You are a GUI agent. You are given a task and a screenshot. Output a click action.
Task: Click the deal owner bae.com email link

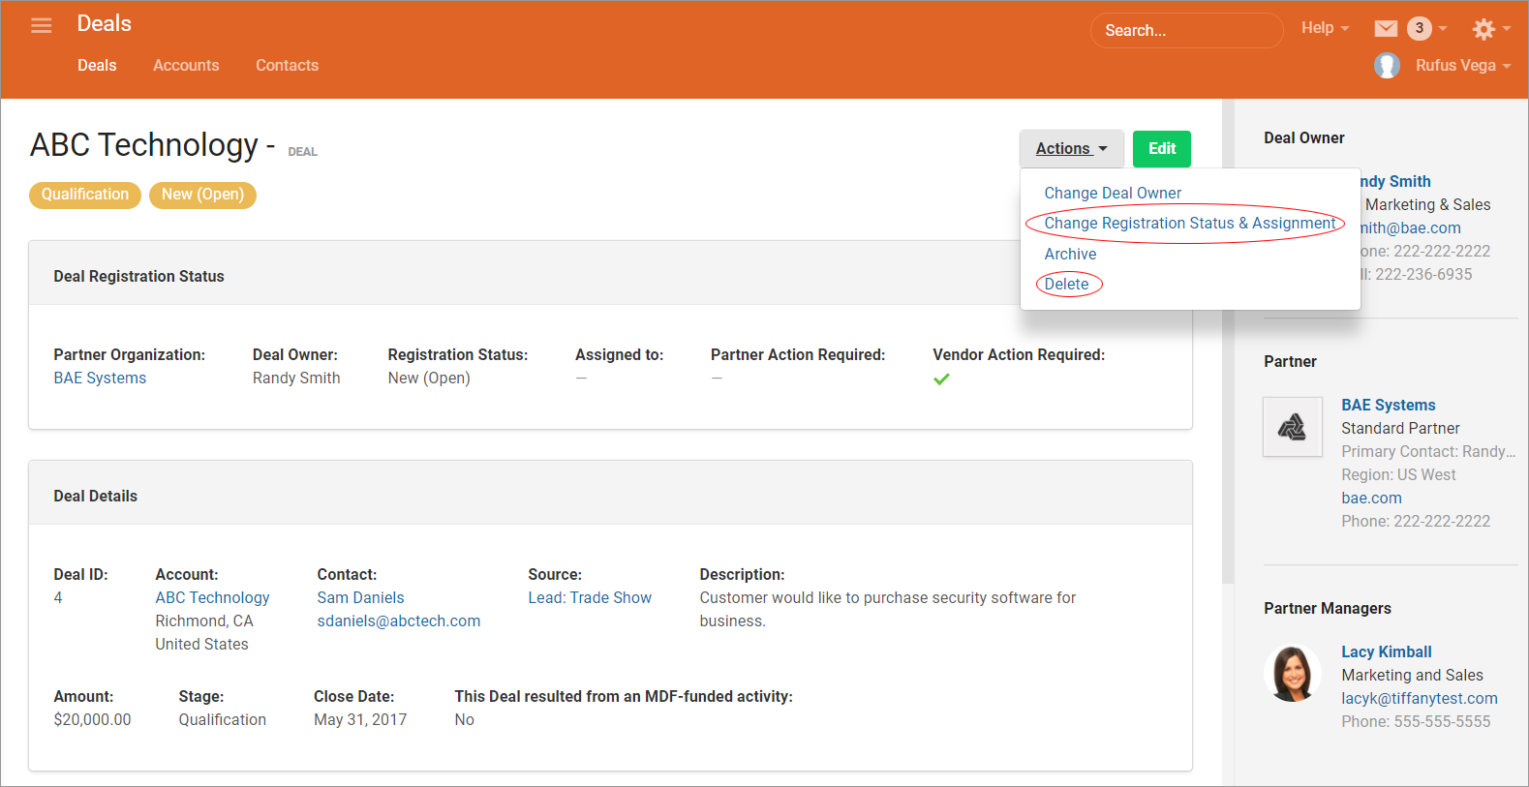tap(1411, 228)
